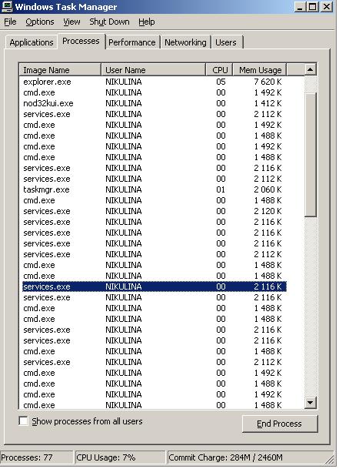Image resolution: width=339 pixels, height=469 pixels.
Task: Close the Windows Task Manager window
Action: (327, 7)
